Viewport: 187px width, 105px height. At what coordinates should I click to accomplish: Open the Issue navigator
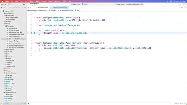(x=13, y=8)
